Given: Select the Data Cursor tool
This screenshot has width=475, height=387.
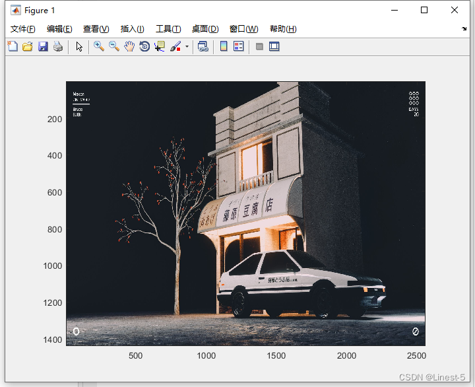Looking at the screenshot, I should 160,46.
